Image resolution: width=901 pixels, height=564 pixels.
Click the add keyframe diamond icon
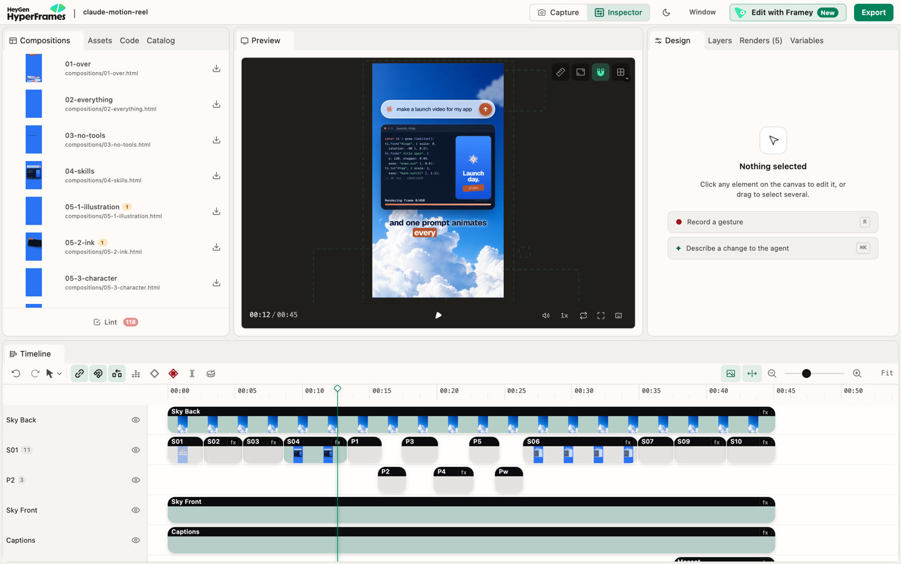pos(154,373)
